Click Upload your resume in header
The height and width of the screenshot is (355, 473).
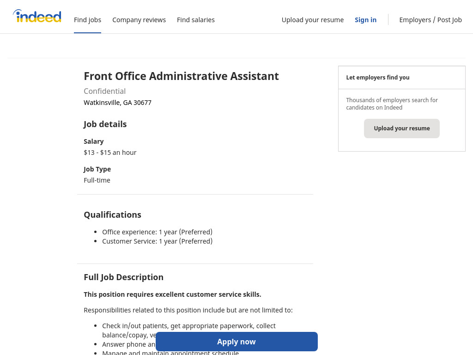(x=313, y=20)
